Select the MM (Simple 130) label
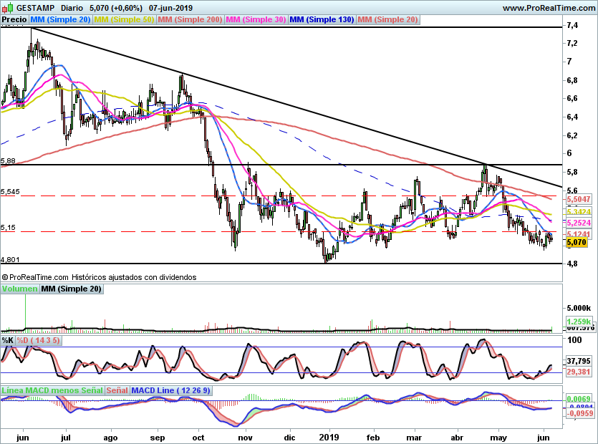Image resolution: width=598 pixels, height=444 pixels. pos(322,19)
